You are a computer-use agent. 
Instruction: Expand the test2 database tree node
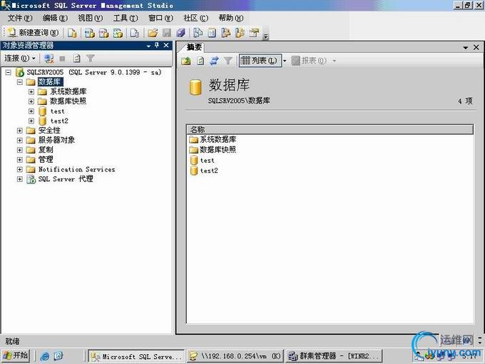(31, 121)
